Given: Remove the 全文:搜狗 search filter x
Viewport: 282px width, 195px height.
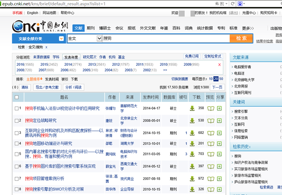Looking at the screenshot, I should tap(46, 47).
